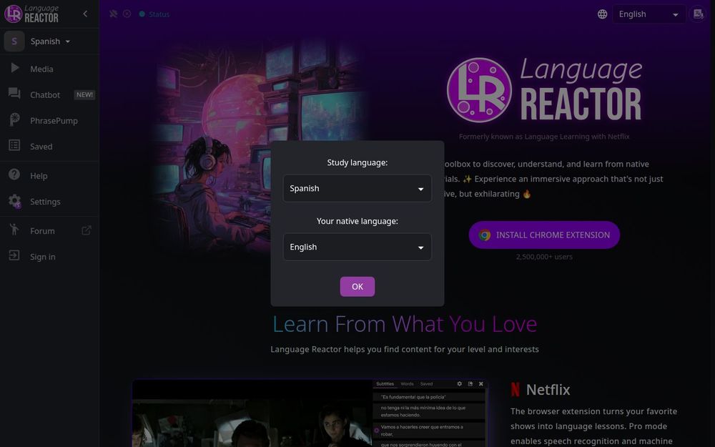This screenshot has height=447, width=715.
Task: Click the crossed-out pin icon in top bar
Action: [112, 13]
